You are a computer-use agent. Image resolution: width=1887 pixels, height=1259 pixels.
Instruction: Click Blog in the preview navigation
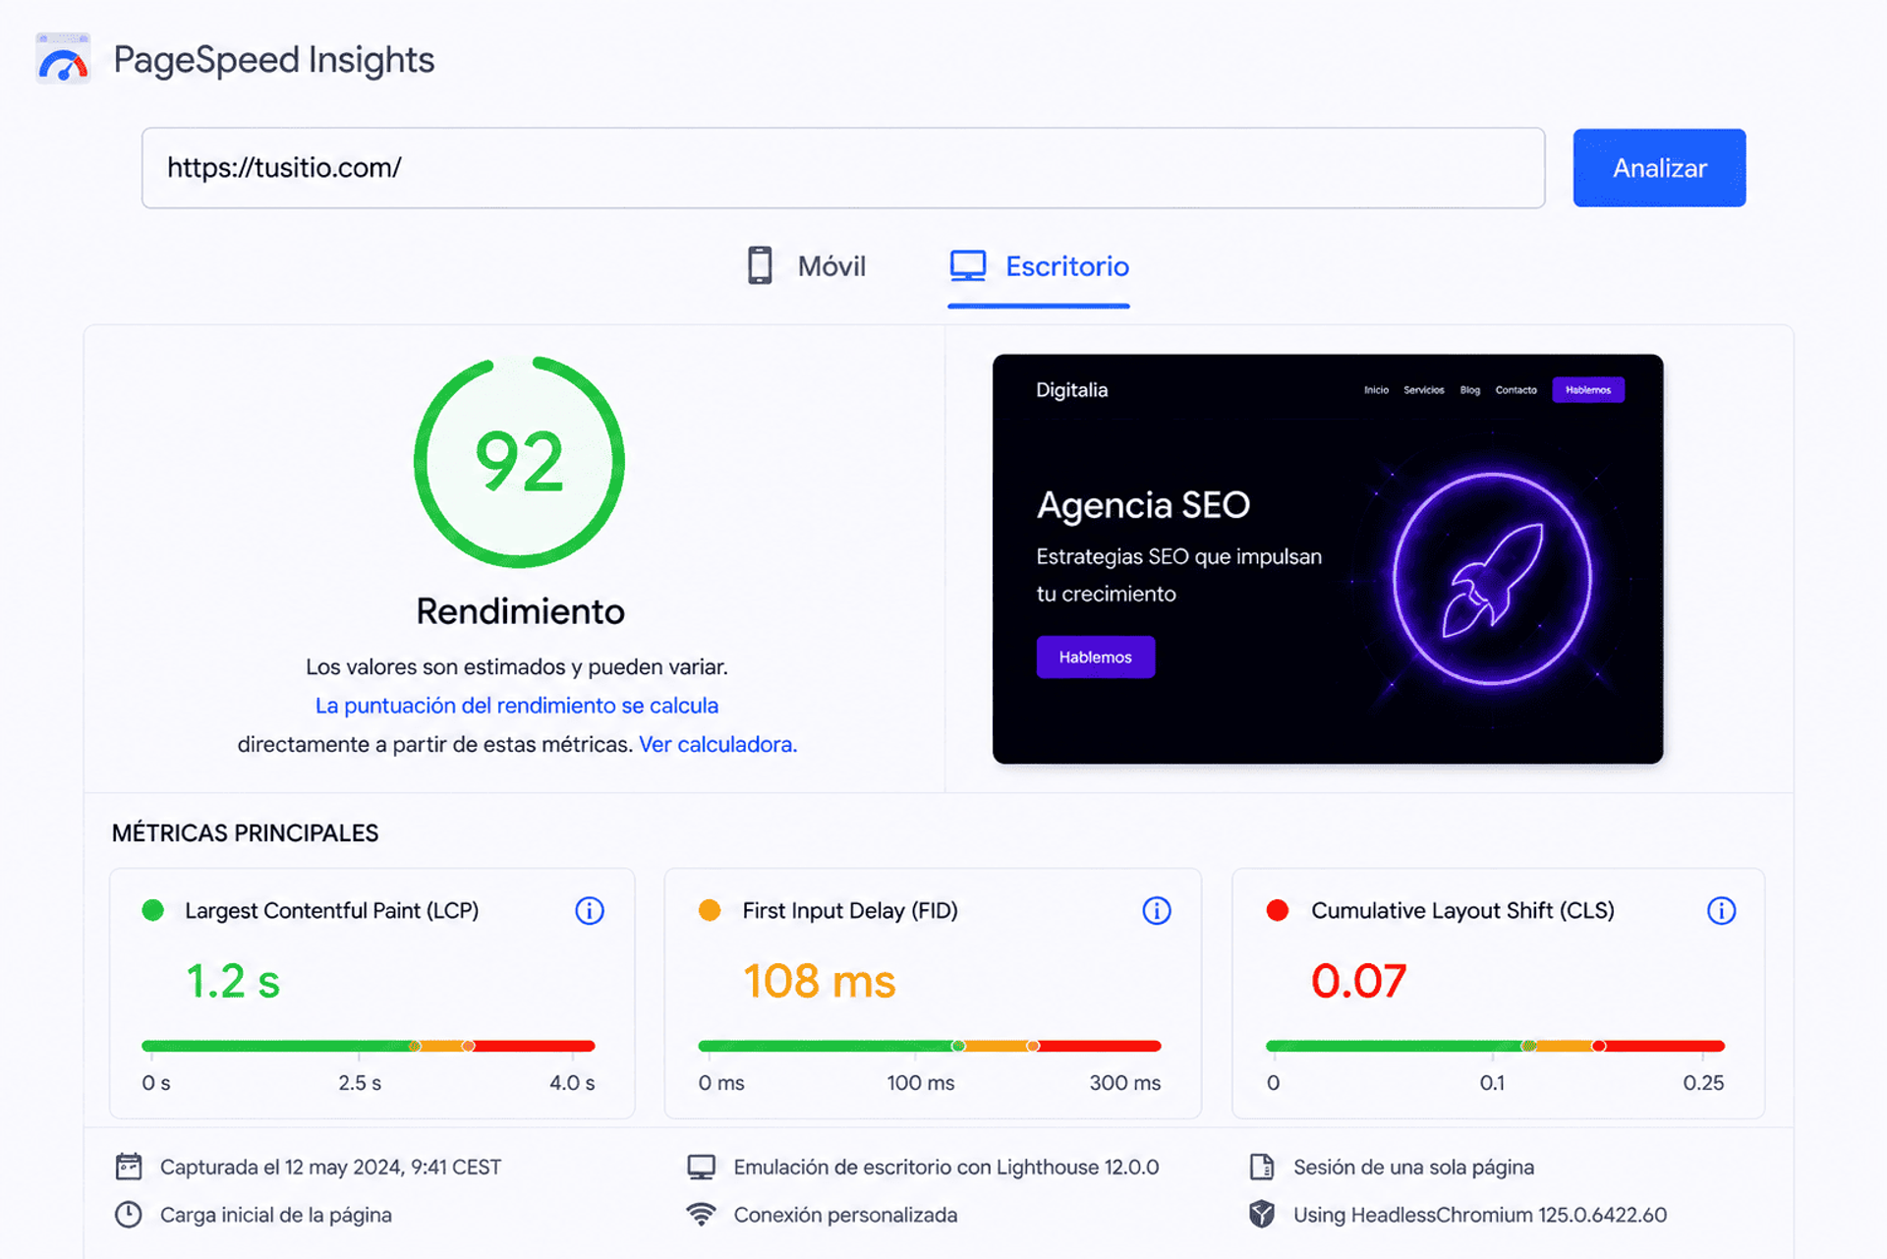point(1470,390)
